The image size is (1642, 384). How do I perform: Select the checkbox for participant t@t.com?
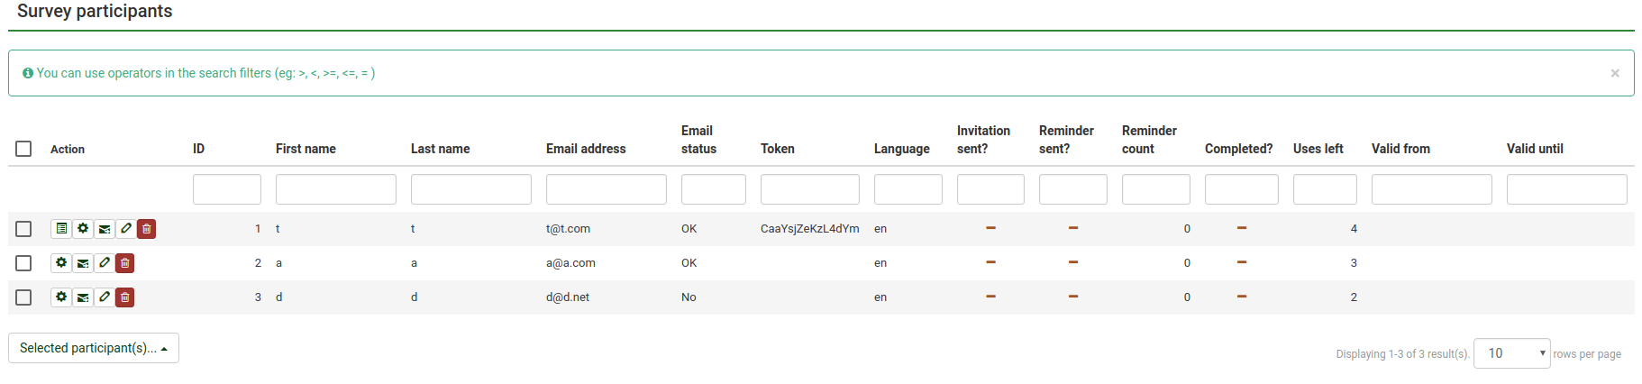(x=24, y=229)
